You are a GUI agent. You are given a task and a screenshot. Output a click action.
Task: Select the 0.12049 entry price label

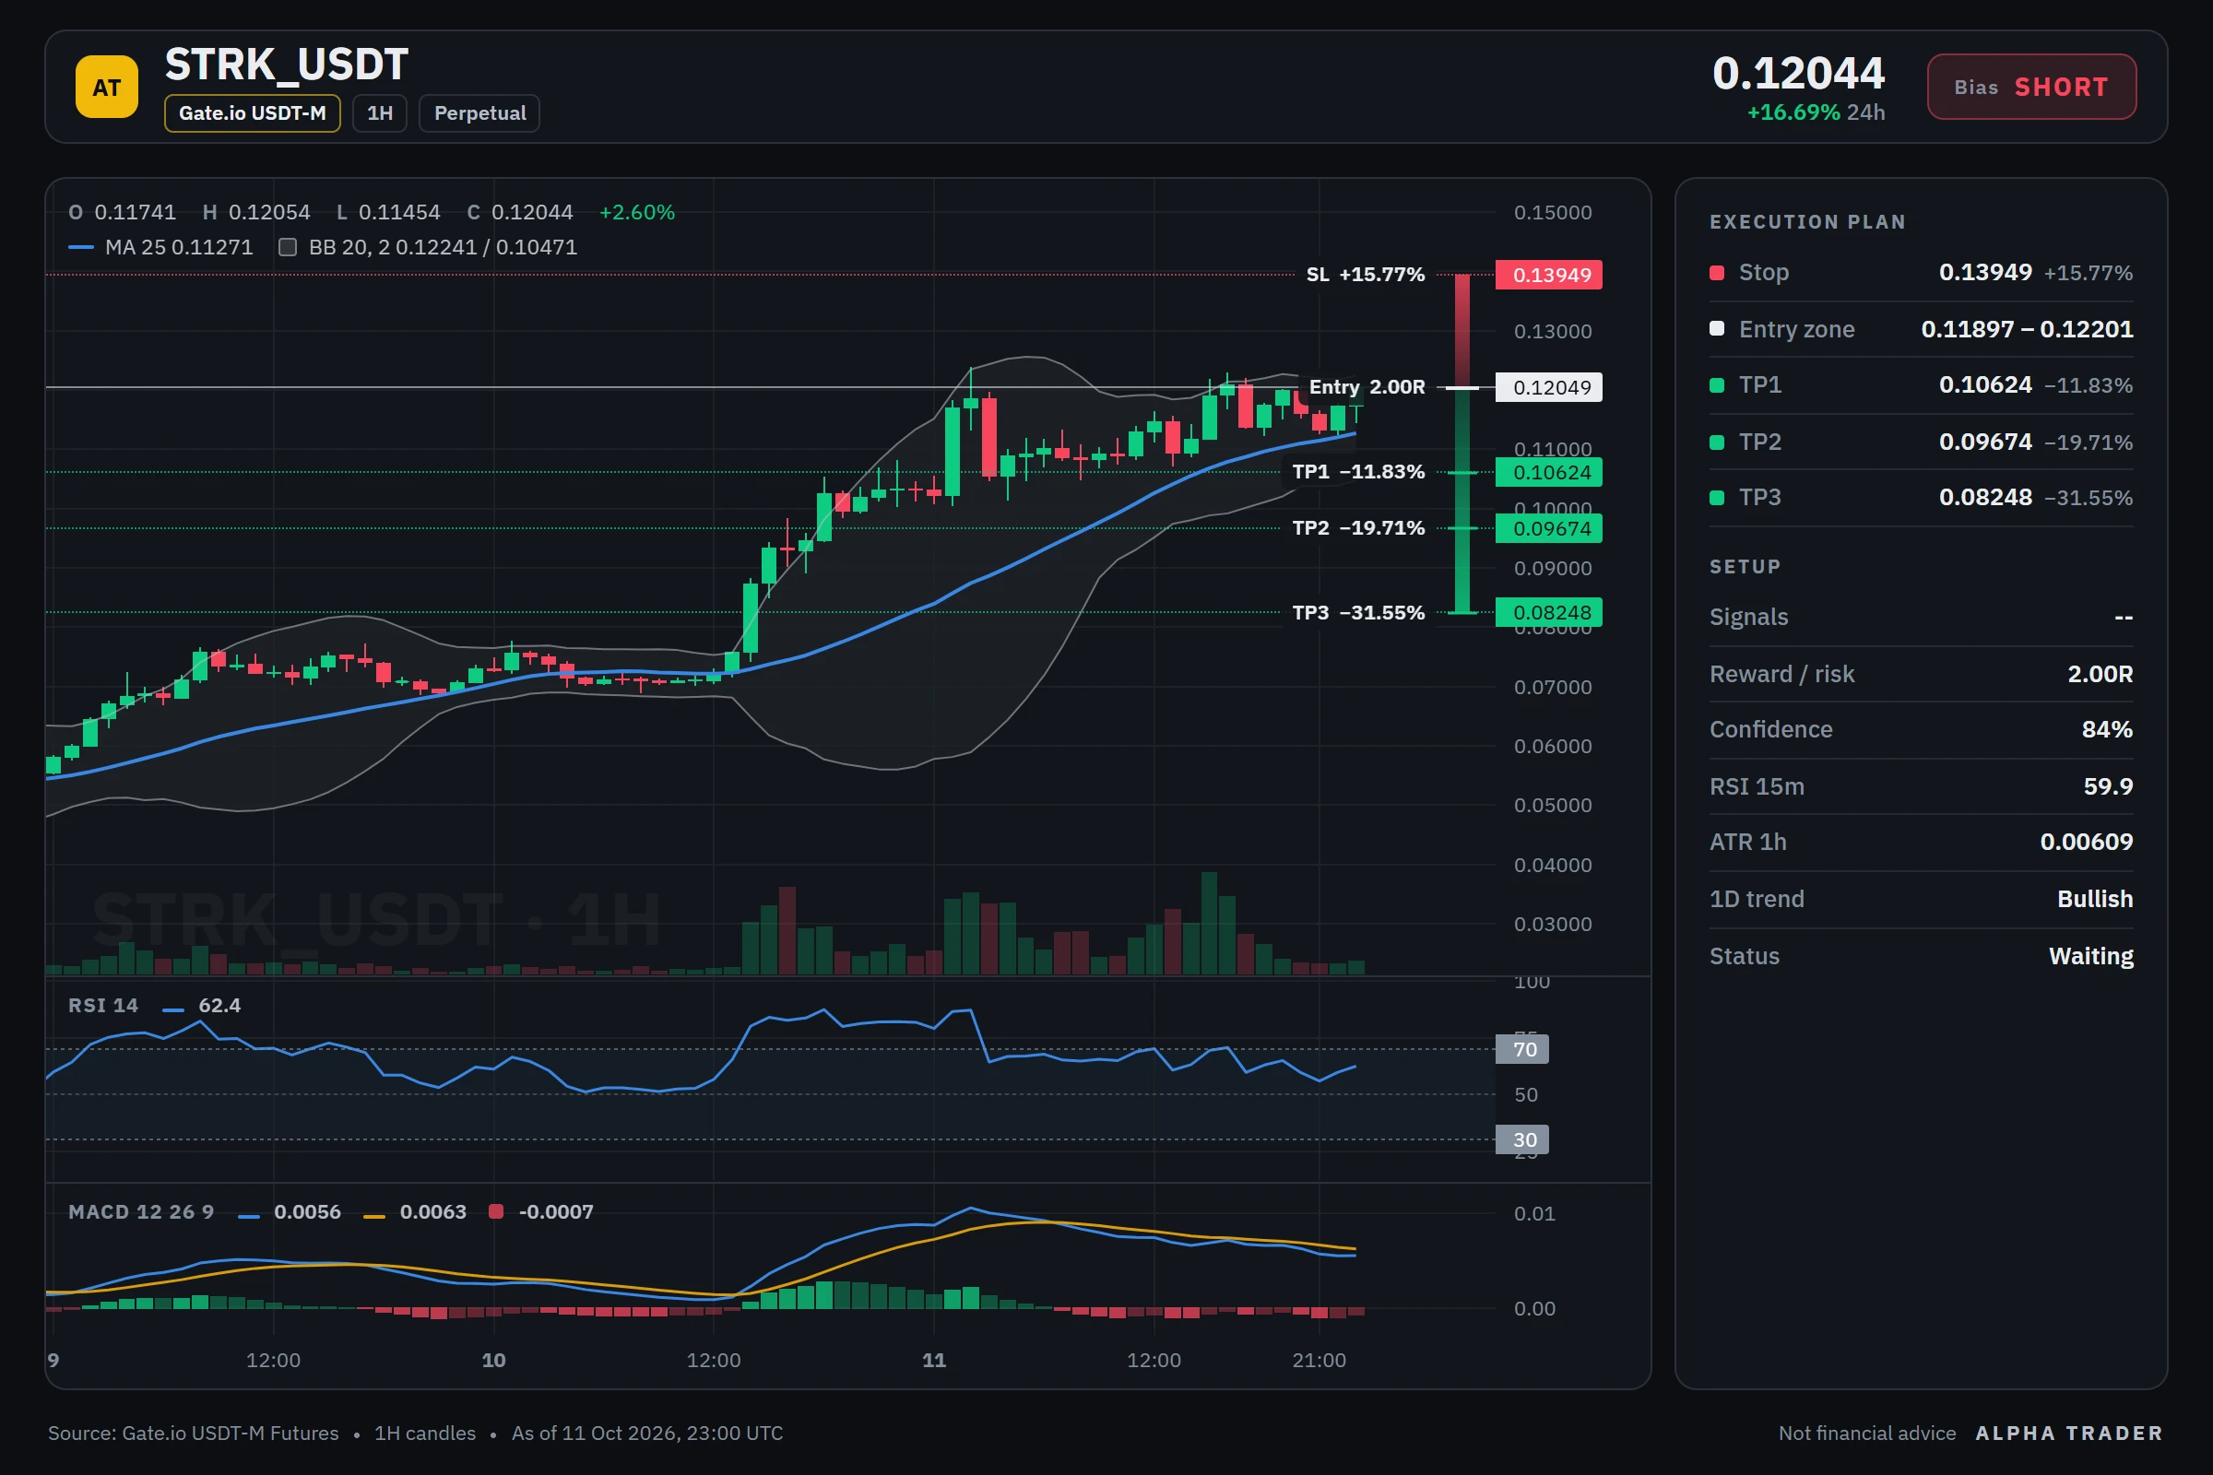(1549, 387)
